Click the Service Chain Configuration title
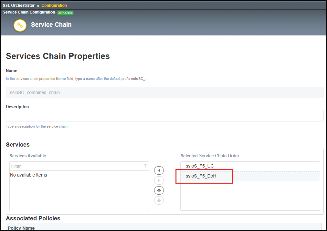This screenshot has height=231, width=327. click(x=29, y=12)
